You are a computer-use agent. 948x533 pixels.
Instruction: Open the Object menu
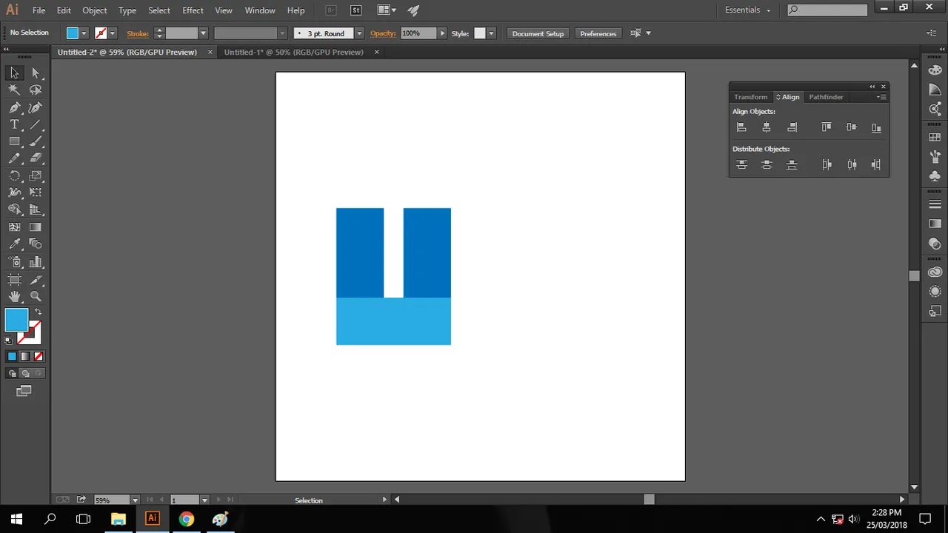[x=95, y=10]
